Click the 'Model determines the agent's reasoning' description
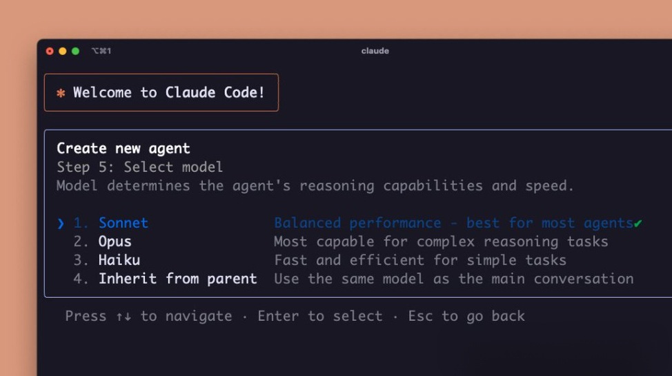672x376 pixels. pyautogui.click(x=315, y=186)
